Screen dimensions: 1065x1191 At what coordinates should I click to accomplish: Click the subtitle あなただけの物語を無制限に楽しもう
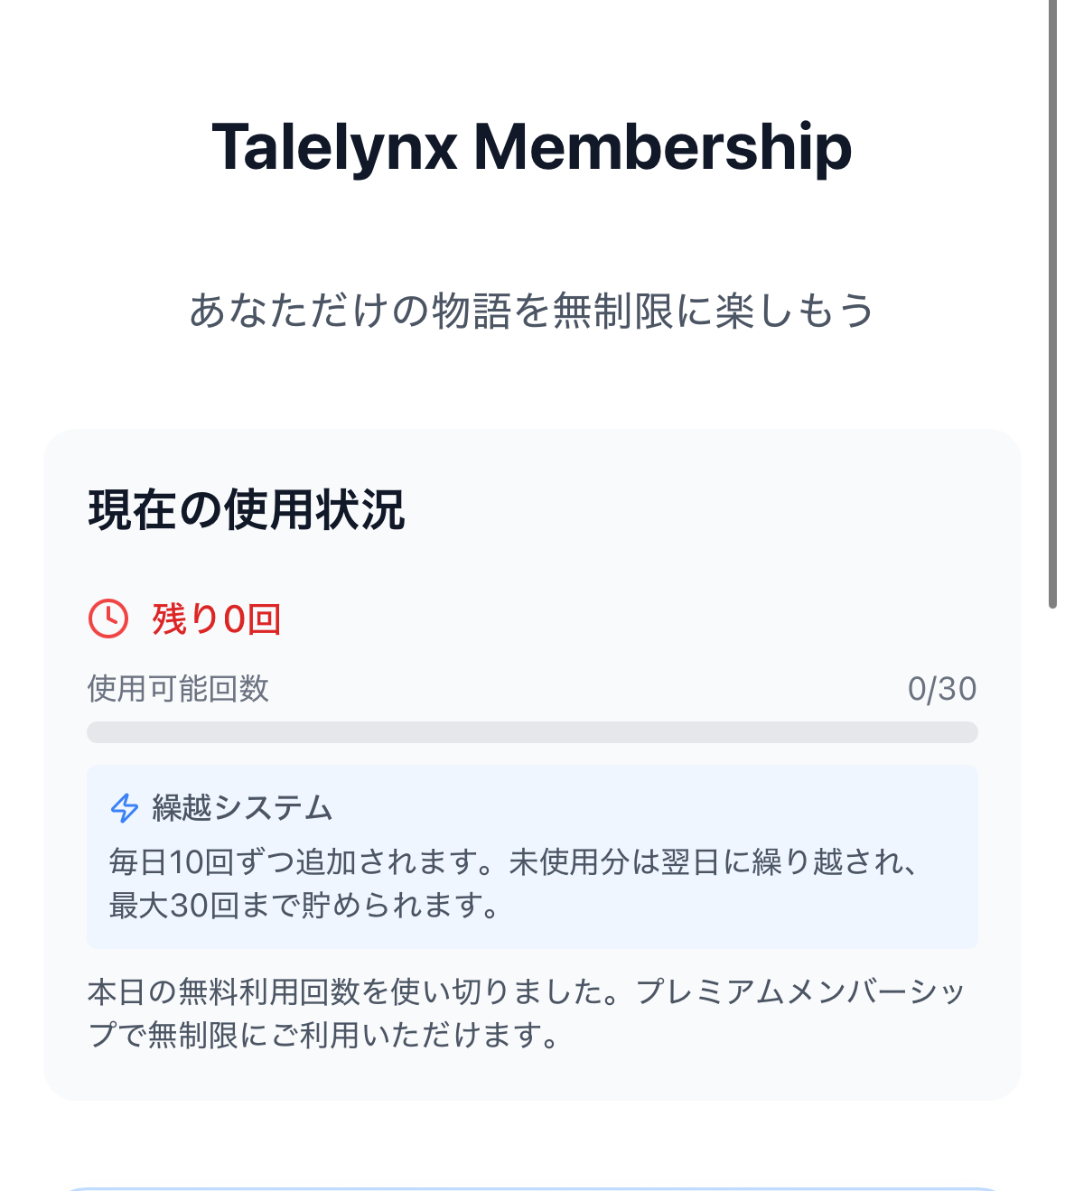[531, 311]
